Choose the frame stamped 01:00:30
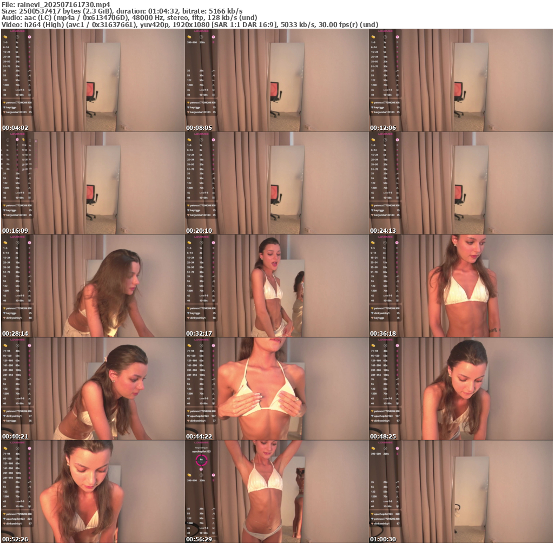 tap(461, 492)
